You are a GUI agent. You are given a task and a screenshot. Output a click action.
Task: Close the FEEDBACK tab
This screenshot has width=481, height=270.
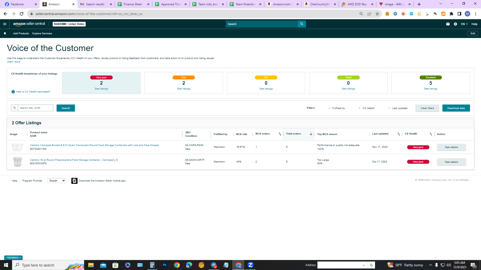[20, 258]
